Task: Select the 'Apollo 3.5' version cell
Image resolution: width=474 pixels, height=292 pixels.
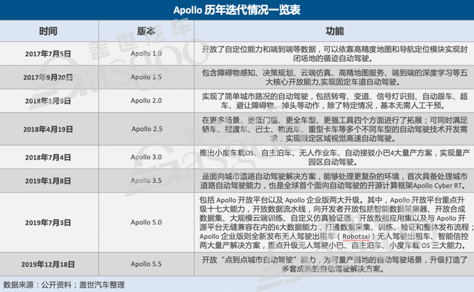Action: tap(146, 181)
